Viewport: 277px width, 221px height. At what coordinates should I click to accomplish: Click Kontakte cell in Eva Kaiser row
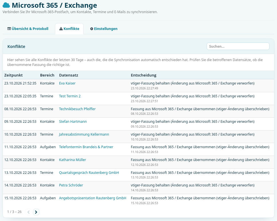[x=47, y=83]
